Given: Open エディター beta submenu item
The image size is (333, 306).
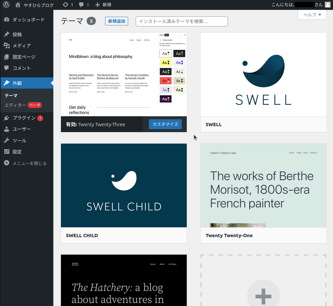Looking at the screenshot, I should pyautogui.click(x=23, y=105).
